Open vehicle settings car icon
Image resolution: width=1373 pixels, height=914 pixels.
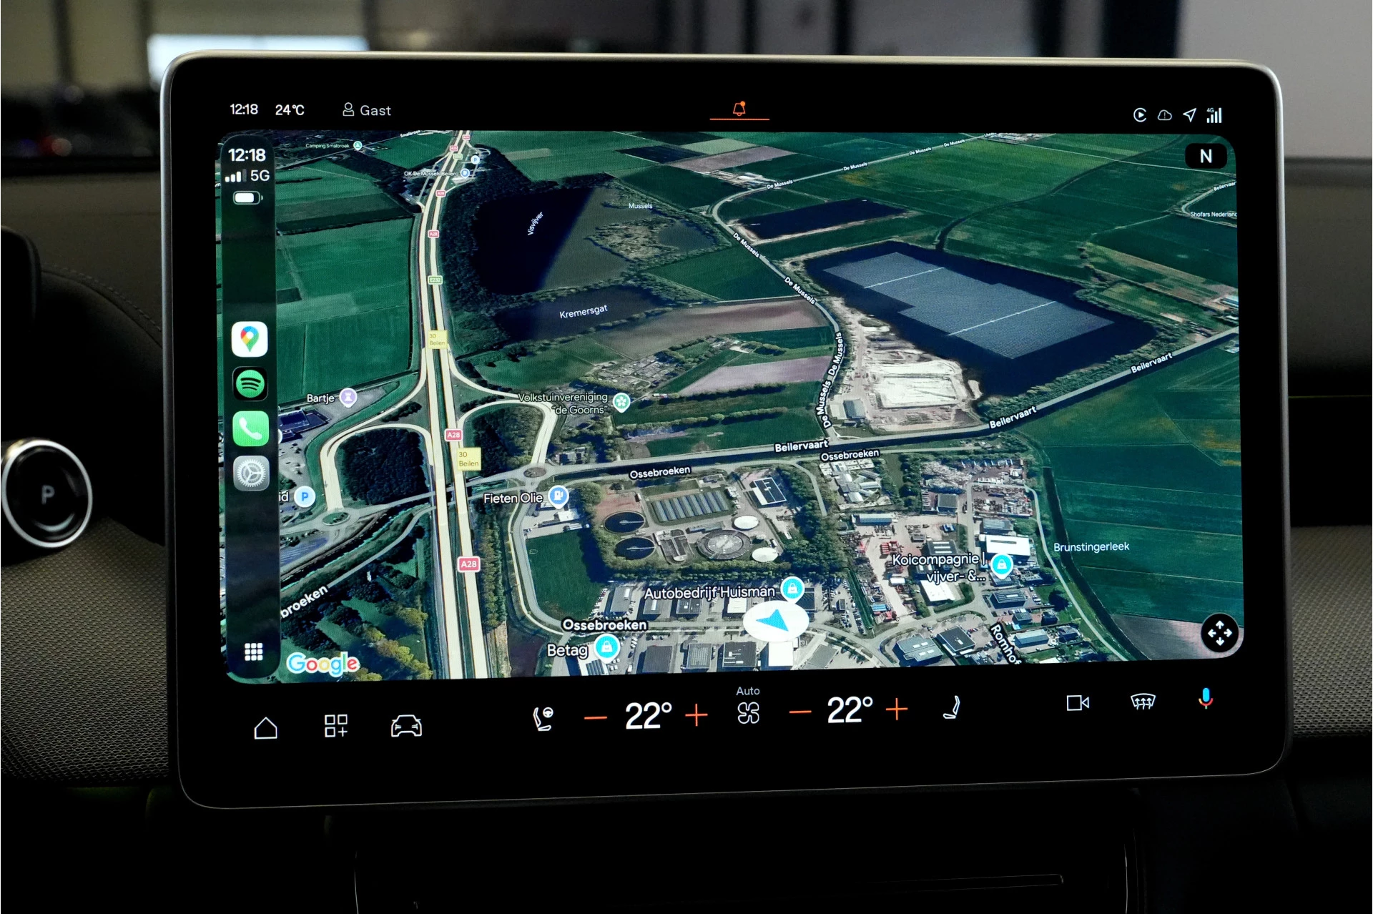tap(406, 726)
